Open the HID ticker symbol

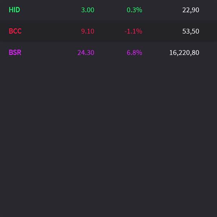click(x=14, y=10)
